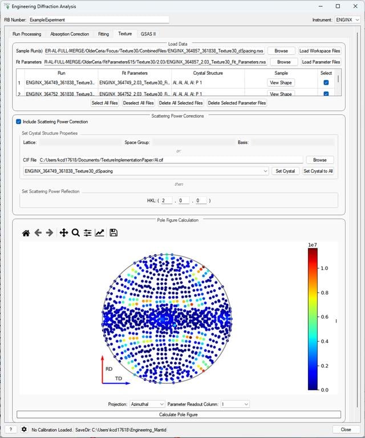Click Set Crystal to All button
Viewport: 365px width, 438px height.
click(x=318, y=171)
